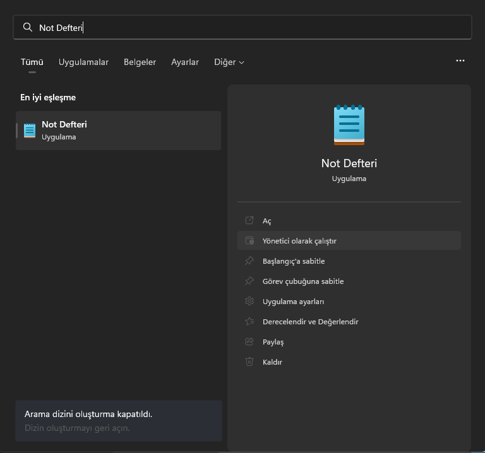Select the Ayarlar filter tab
The image size is (485, 453).
point(185,62)
